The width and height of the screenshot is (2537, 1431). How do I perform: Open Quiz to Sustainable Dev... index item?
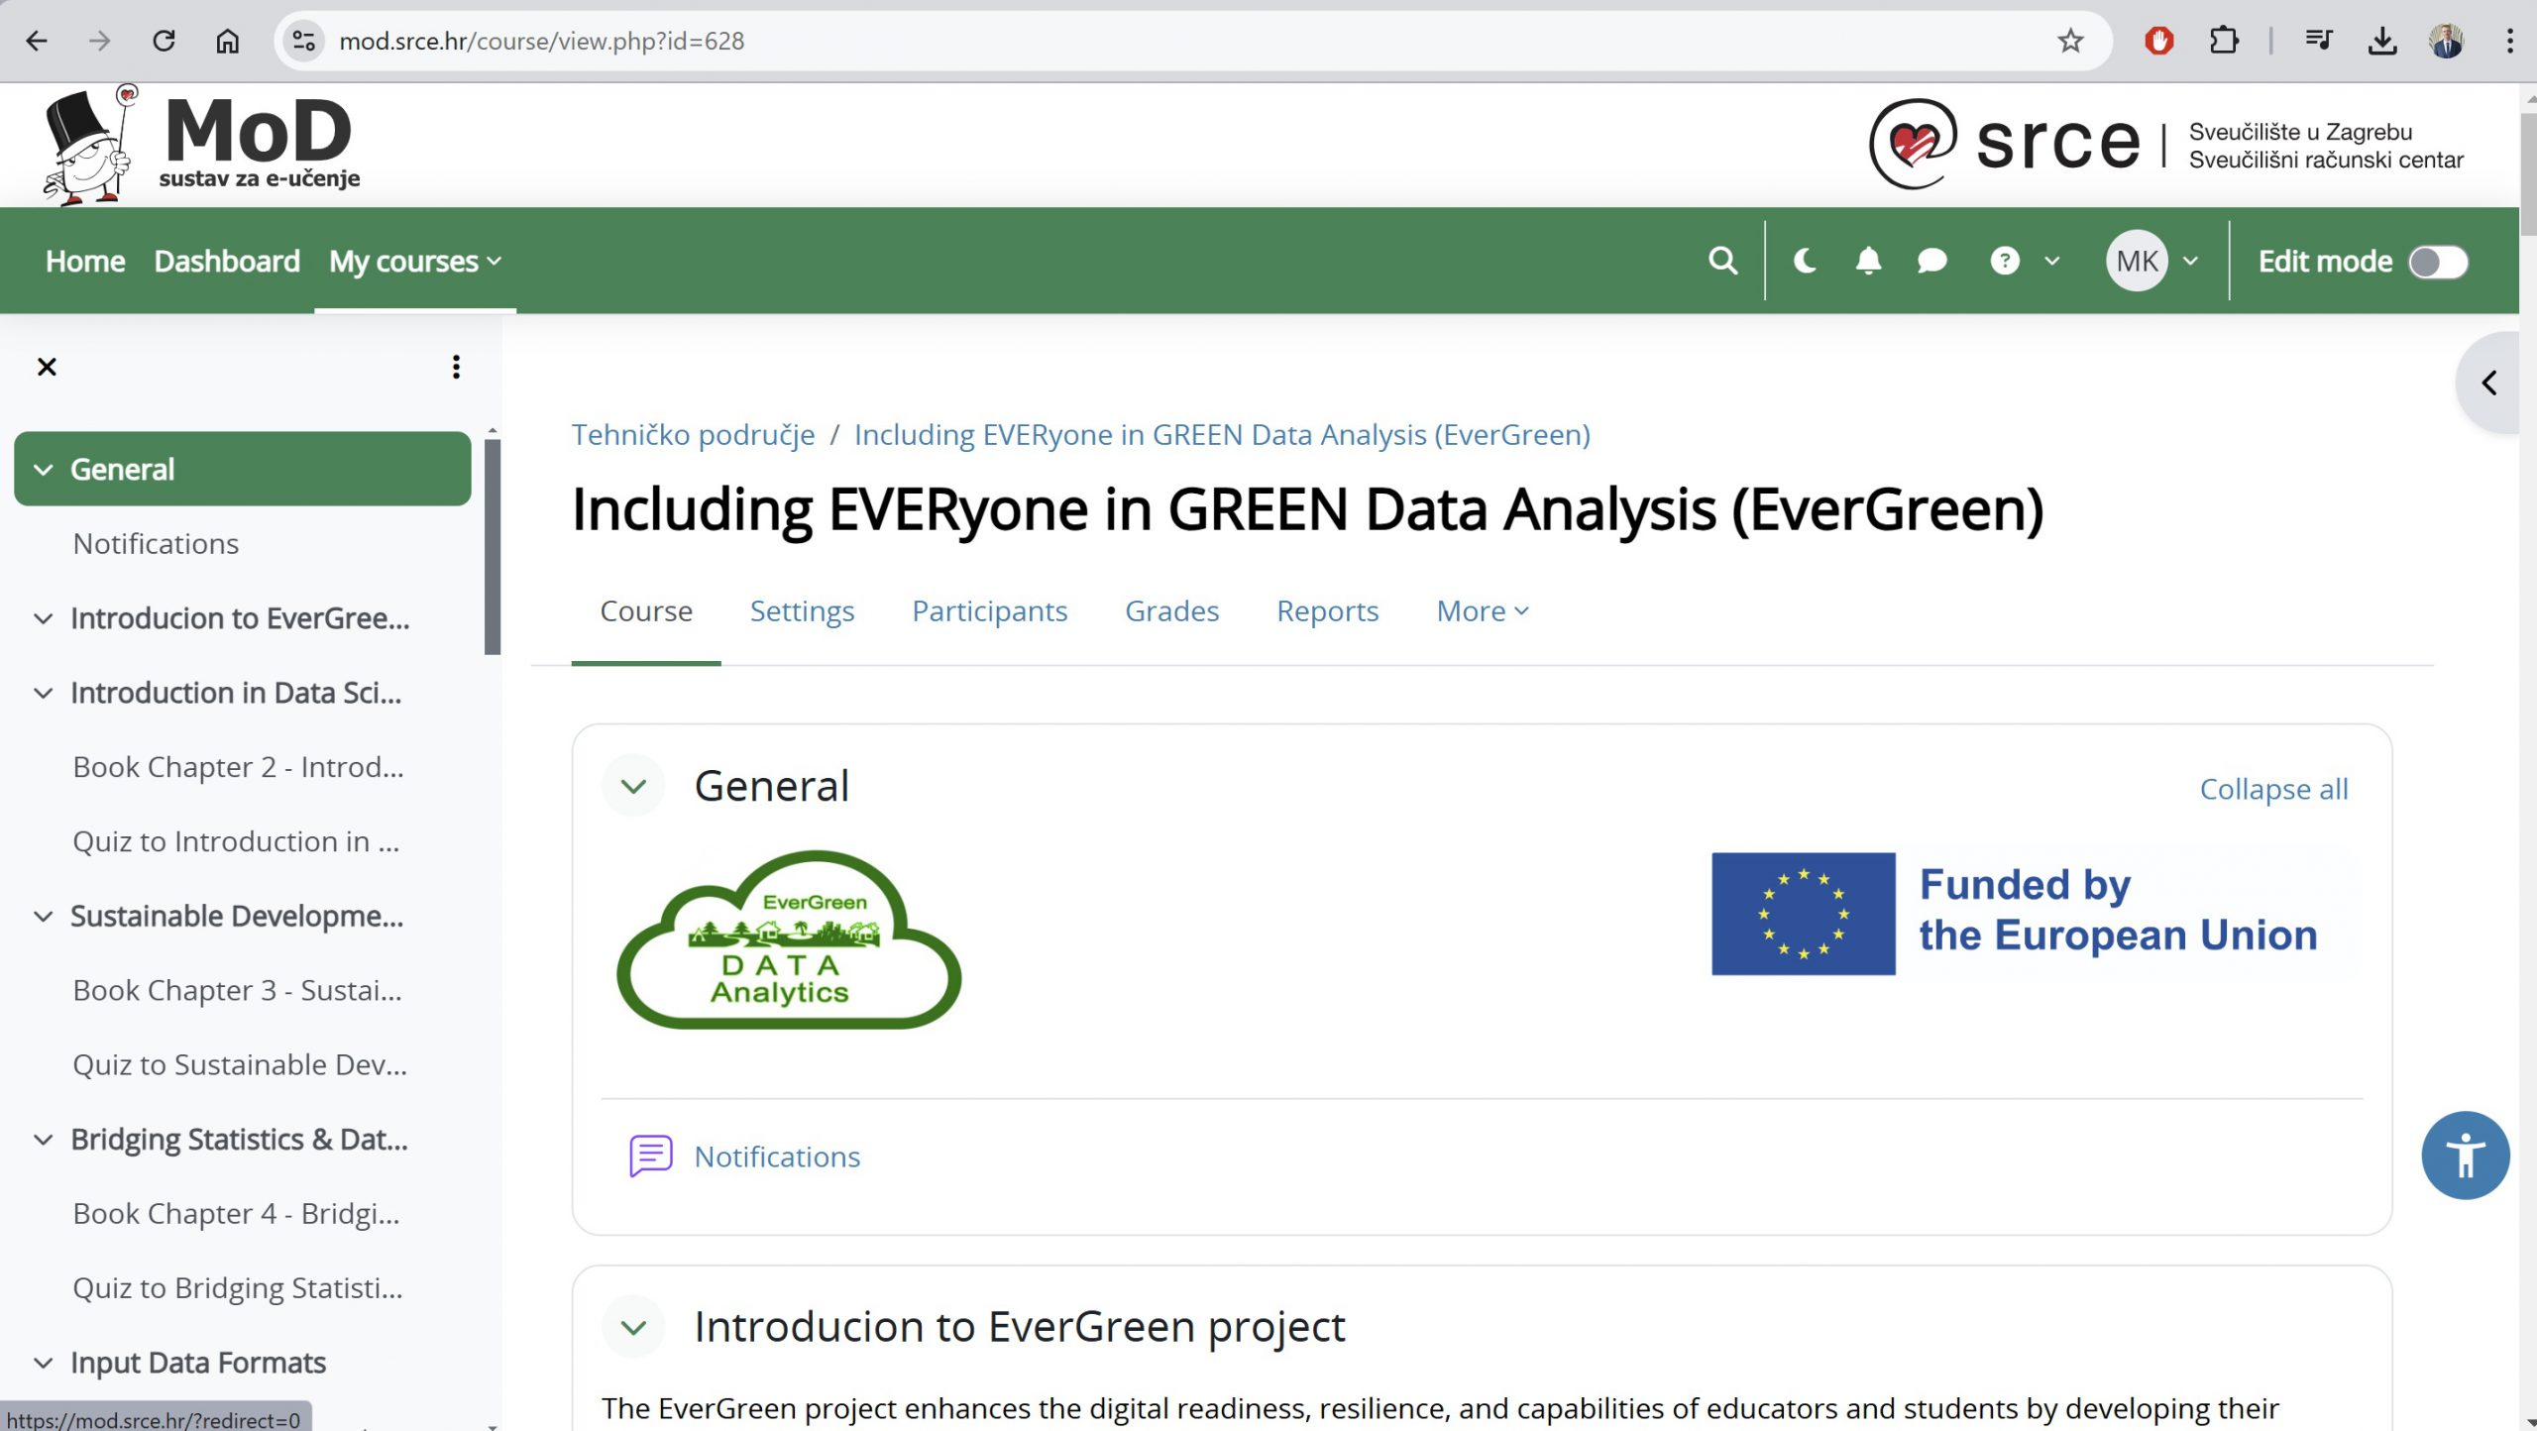point(240,1064)
